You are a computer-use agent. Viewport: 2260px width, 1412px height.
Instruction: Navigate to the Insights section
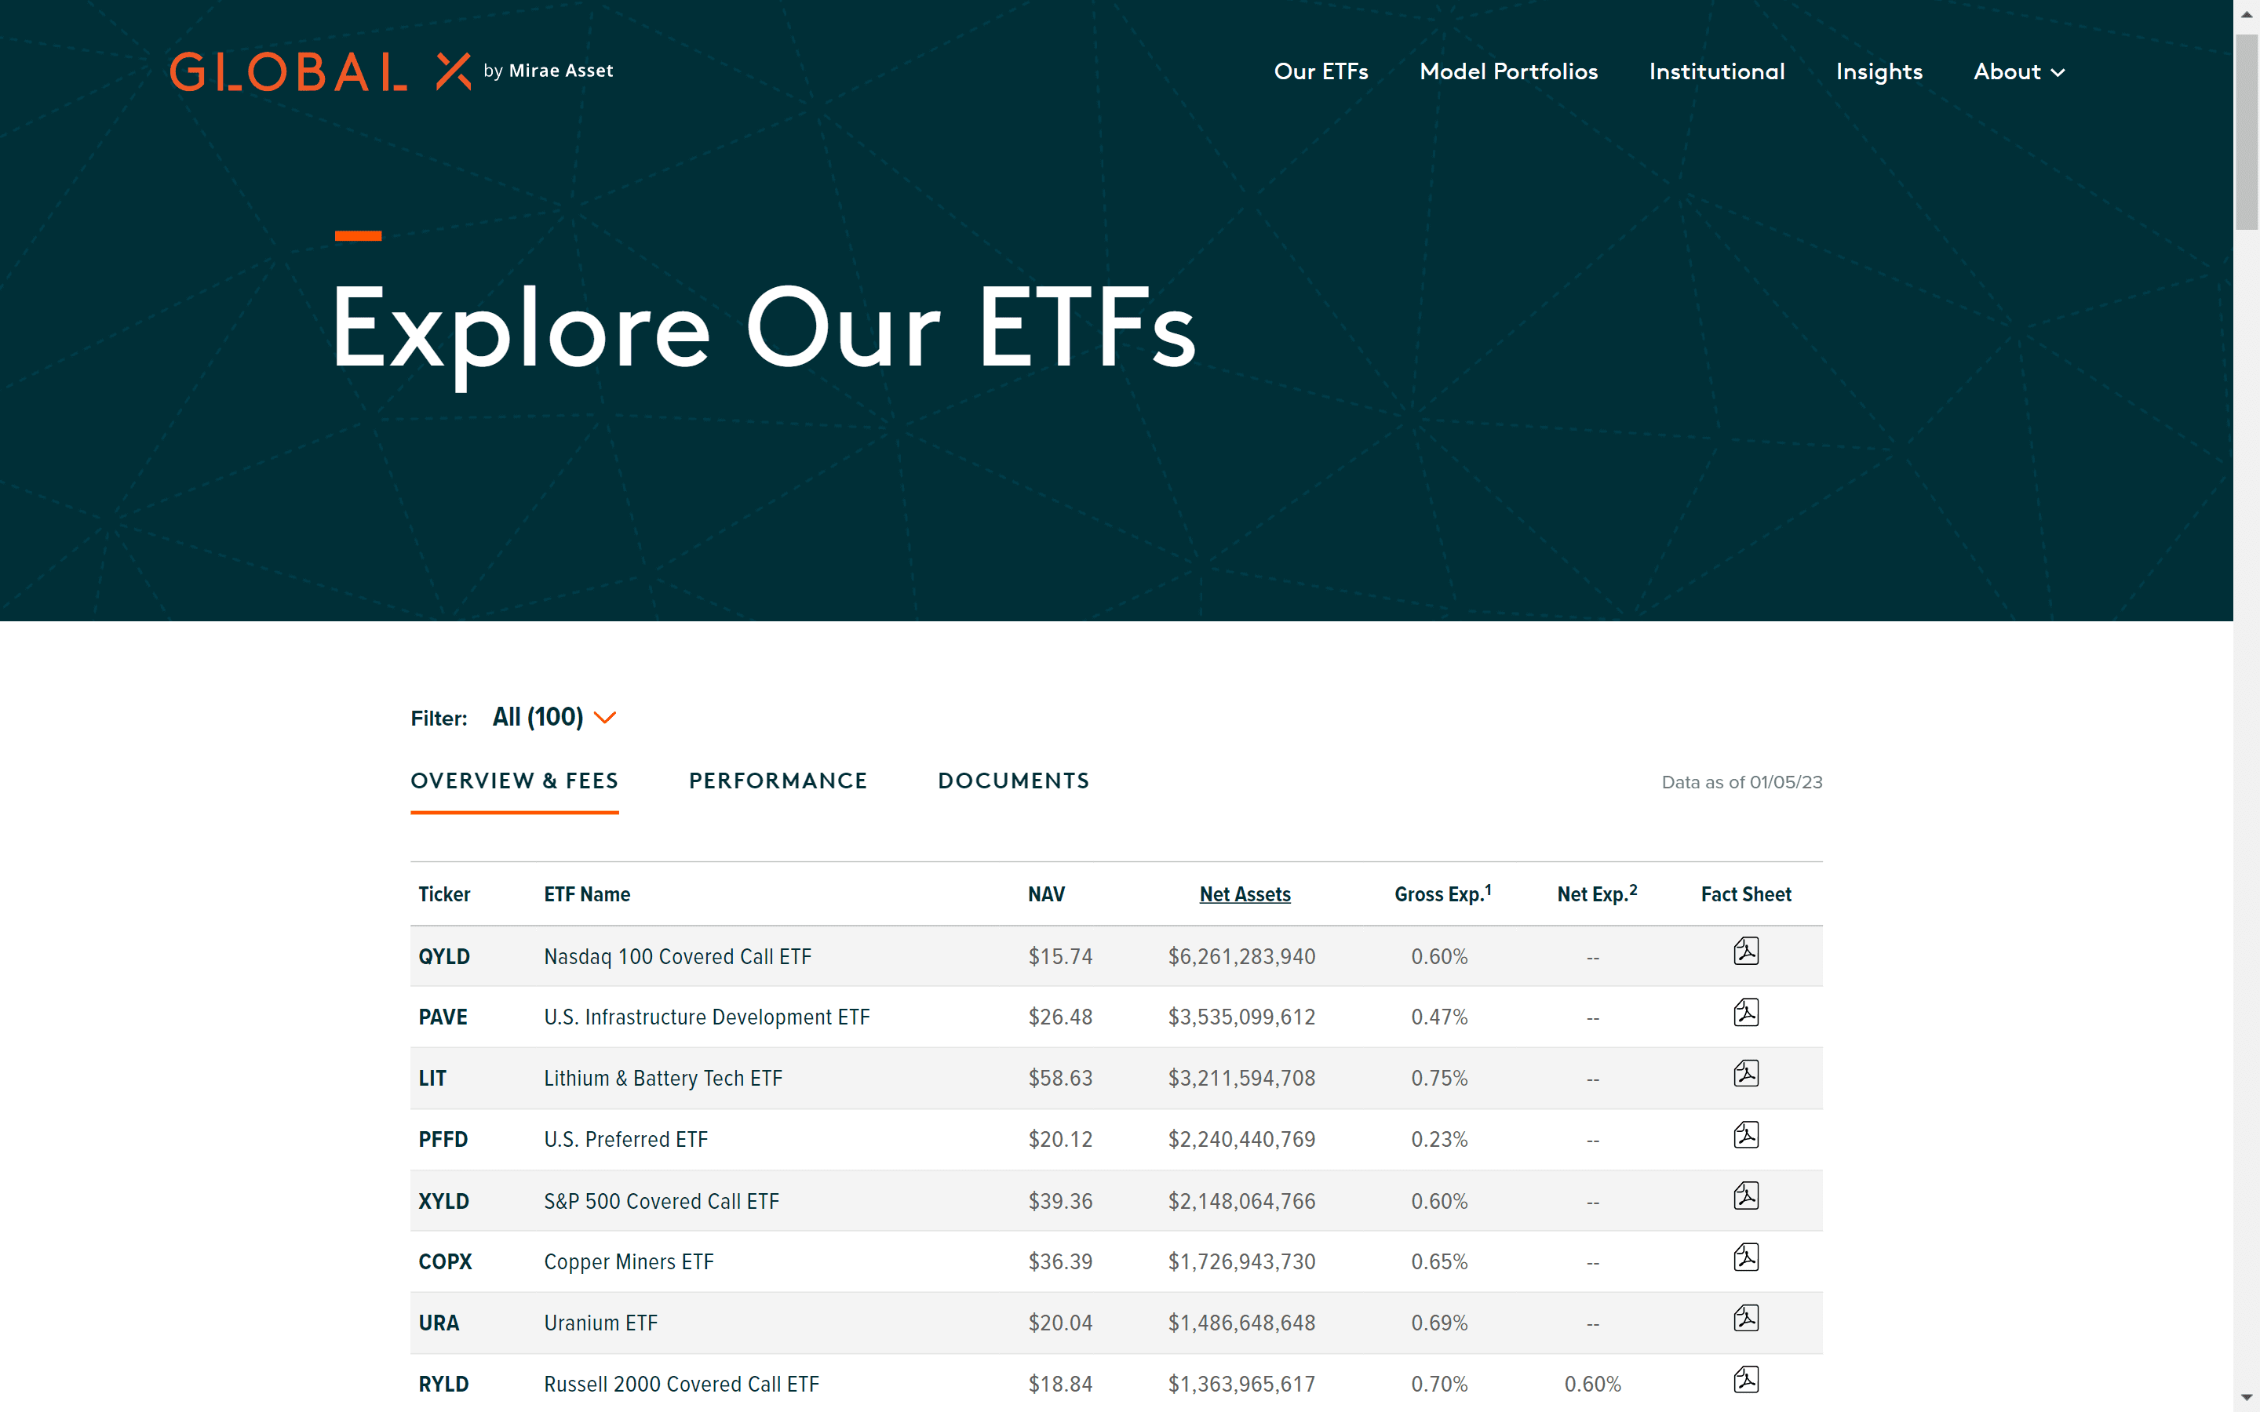click(1879, 71)
